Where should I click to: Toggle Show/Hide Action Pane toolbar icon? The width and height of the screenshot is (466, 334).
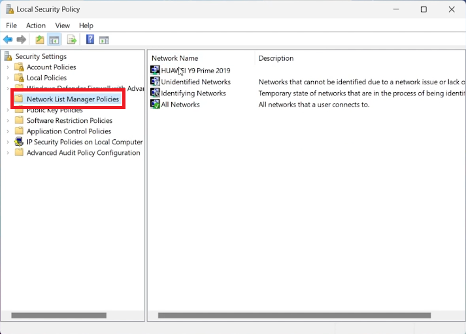point(104,40)
